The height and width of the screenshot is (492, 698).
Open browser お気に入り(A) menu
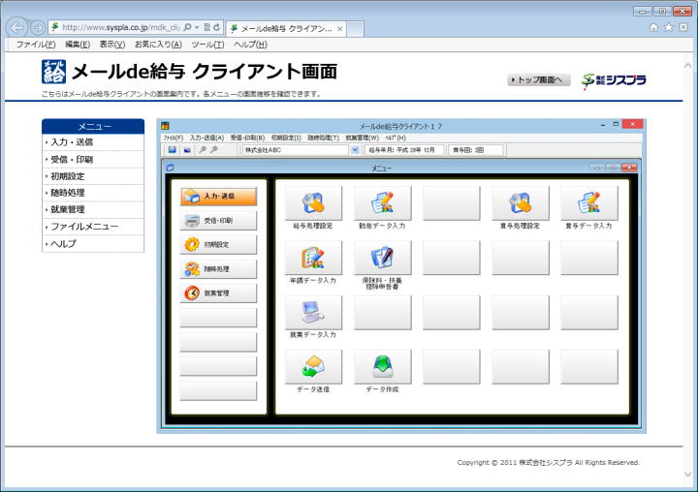158,45
